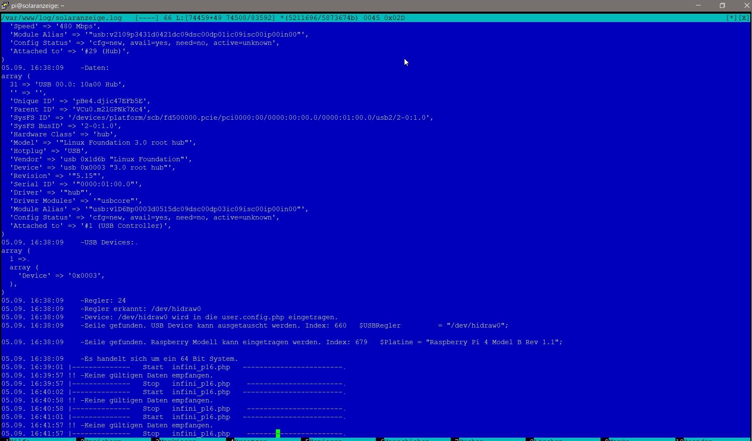Select 5 Kopieren in bottom bar
Viewport: 752px width, 441px height.
tap(325, 439)
